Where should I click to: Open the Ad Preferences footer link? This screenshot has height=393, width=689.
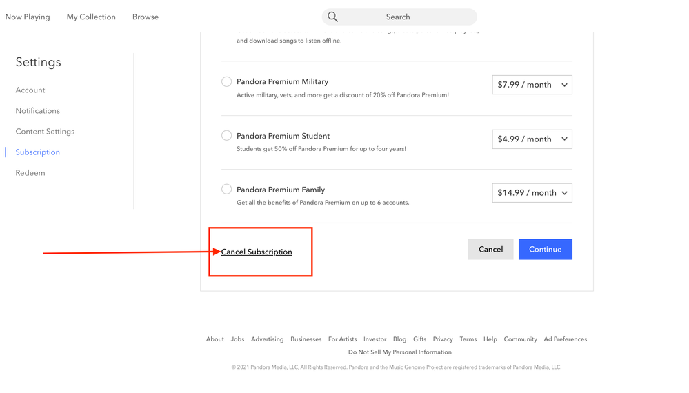(565, 339)
